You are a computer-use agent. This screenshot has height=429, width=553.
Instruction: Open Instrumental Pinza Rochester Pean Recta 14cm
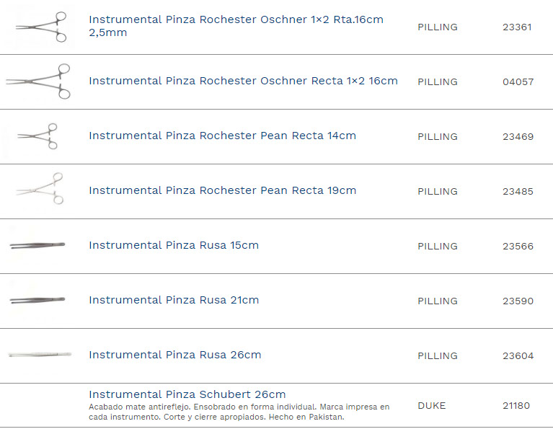point(222,136)
